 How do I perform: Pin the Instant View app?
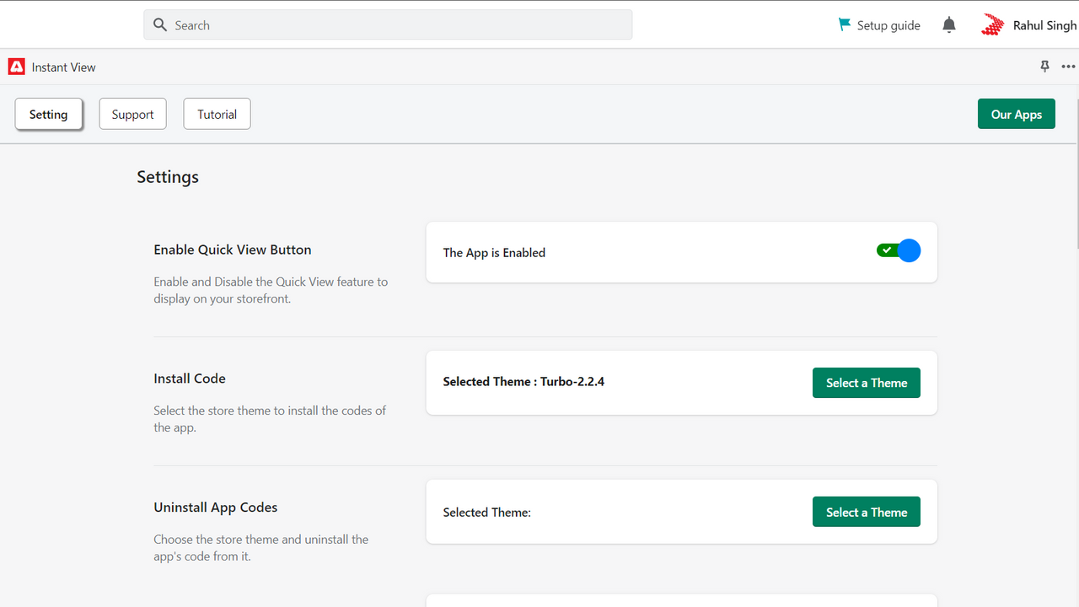[1044, 67]
